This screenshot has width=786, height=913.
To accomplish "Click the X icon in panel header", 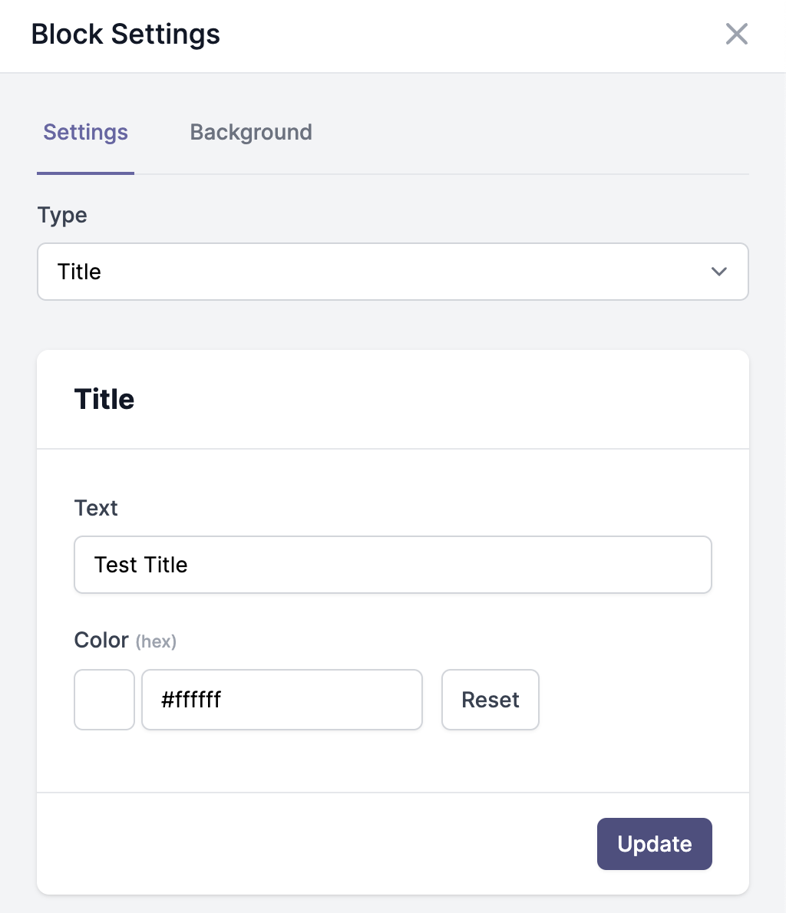I will [736, 34].
